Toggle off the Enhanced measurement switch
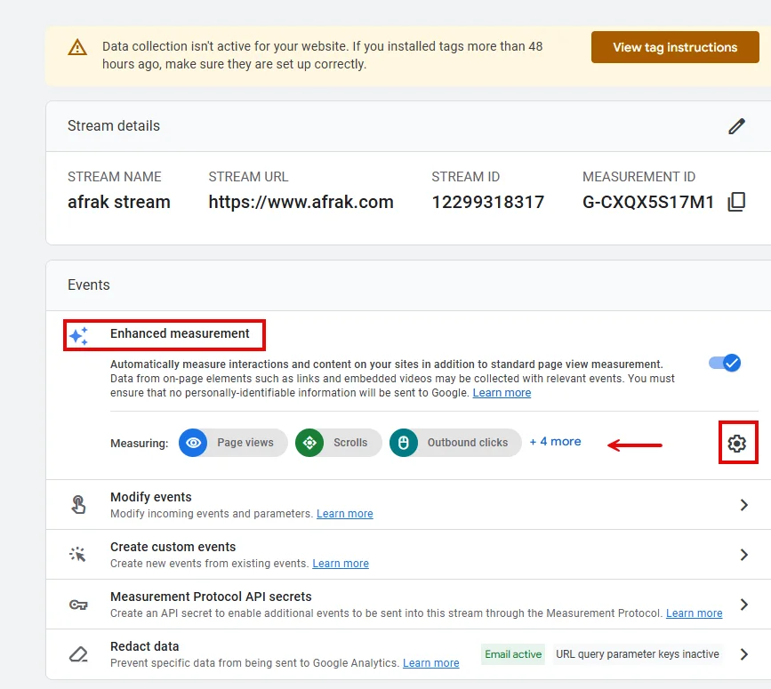Viewport: 771px width, 689px height. click(x=725, y=363)
